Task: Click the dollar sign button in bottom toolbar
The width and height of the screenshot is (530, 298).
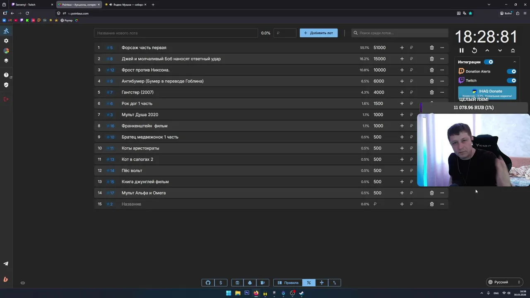Action: coord(221,283)
